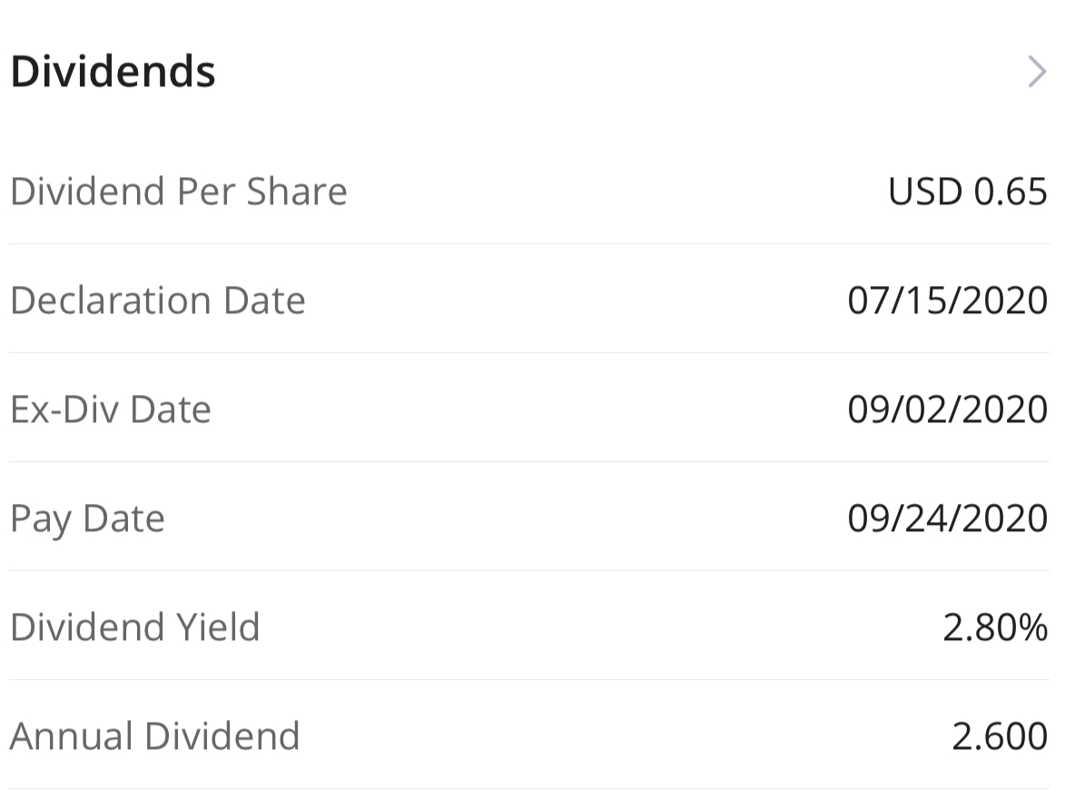Screen dimensions: 1075x790
Task: Tap the 2.80% dividend yield value
Action: 995,627
